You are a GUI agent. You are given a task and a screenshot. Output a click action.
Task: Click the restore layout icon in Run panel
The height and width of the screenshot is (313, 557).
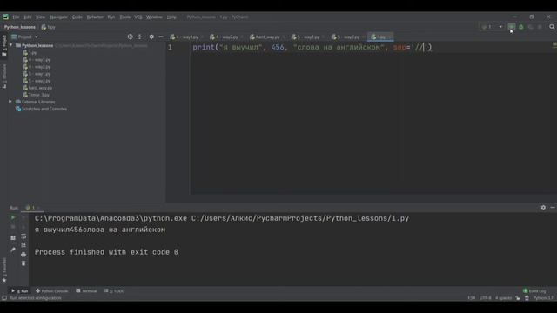13,238
